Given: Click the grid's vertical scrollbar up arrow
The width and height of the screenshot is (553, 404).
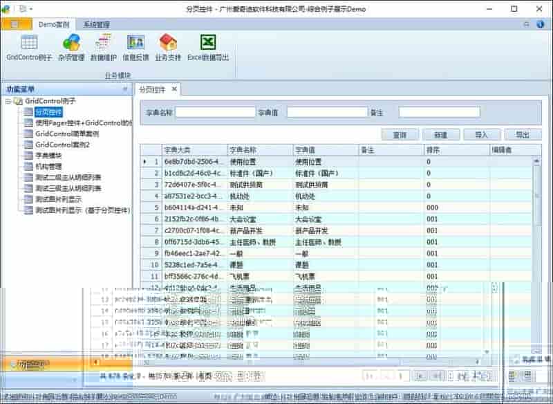Looking at the screenshot, I should [x=536, y=161].
